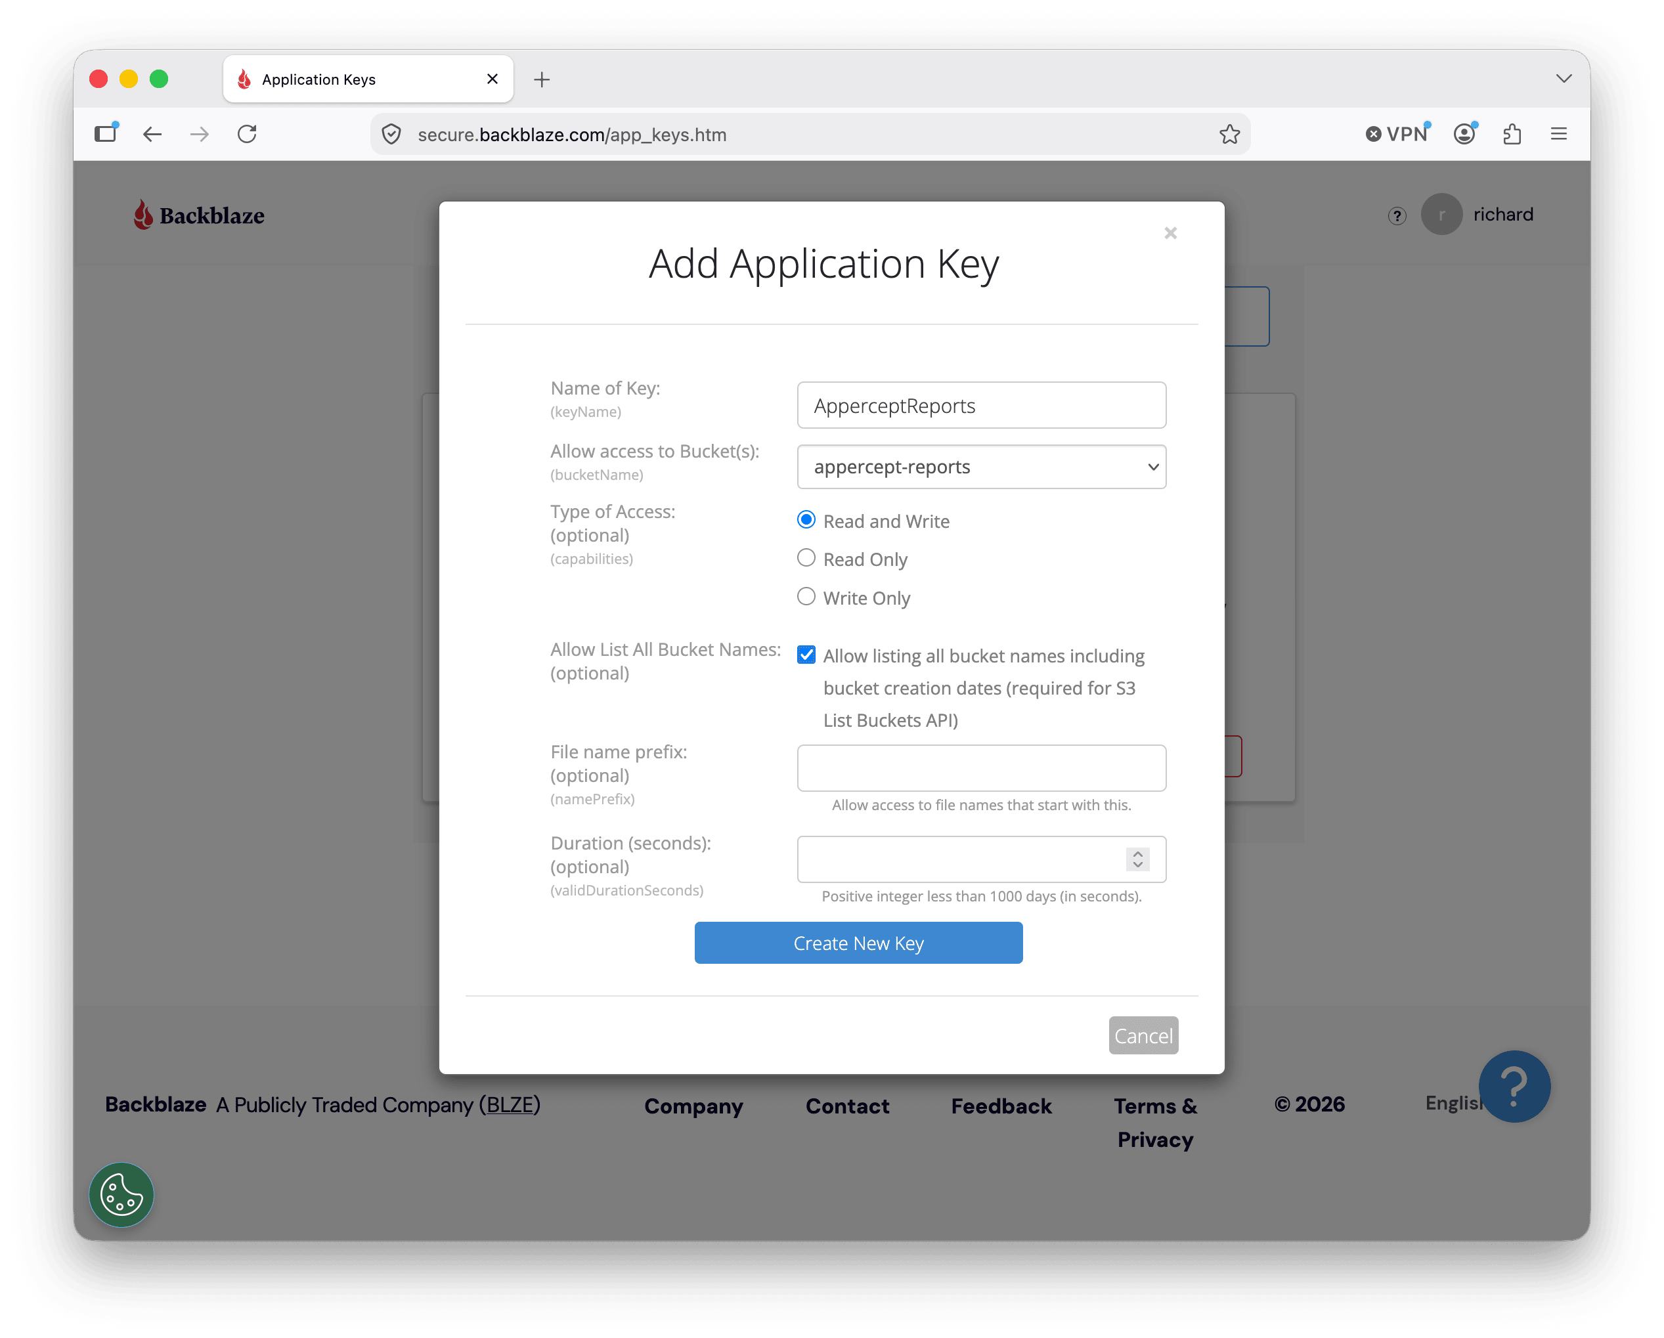List all tabs with chevron
The image size is (1664, 1338).
tap(1564, 79)
